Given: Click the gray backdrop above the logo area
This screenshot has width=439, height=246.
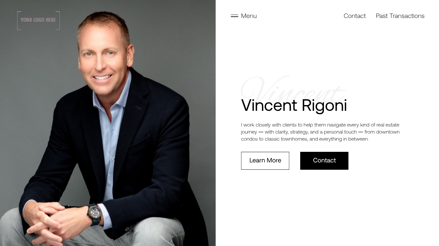Looking at the screenshot, I should (x=39, y=5).
